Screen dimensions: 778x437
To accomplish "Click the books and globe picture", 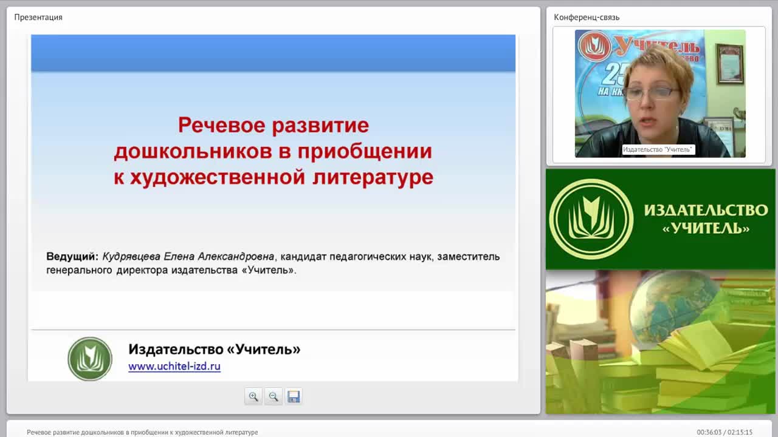I will [x=660, y=342].
